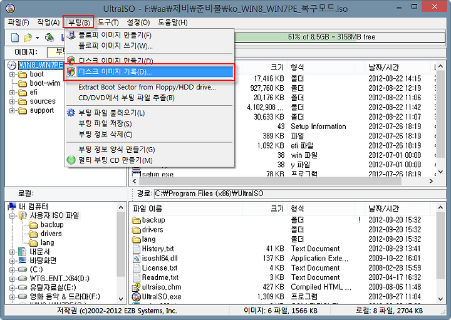Open the 도움말(H) menu
The width and height of the screenshot is (451, 320).
tap(173, 22)
